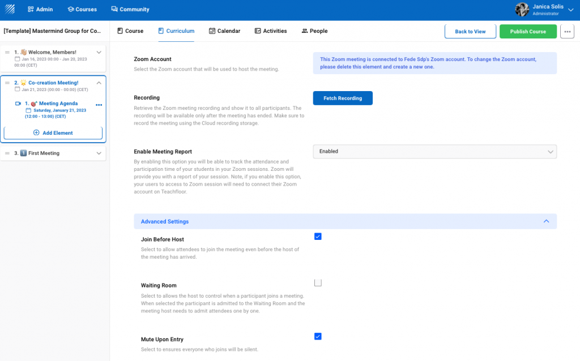
Task: Uncheck the Join Before Host checkbox
Action: pyautogui.click(x=318, y=237)
